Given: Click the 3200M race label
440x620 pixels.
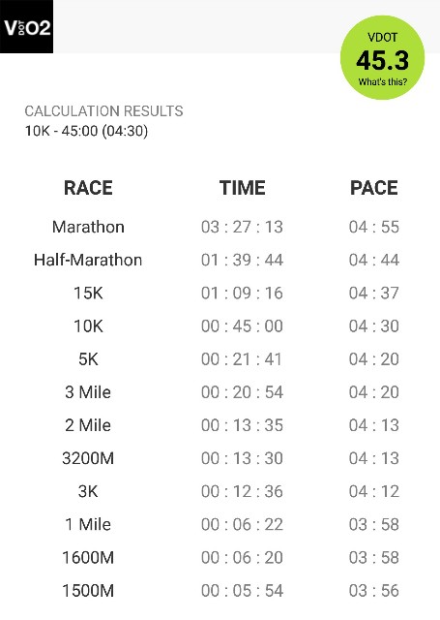Looking at the screenshot, I should (x=88, y=458).
